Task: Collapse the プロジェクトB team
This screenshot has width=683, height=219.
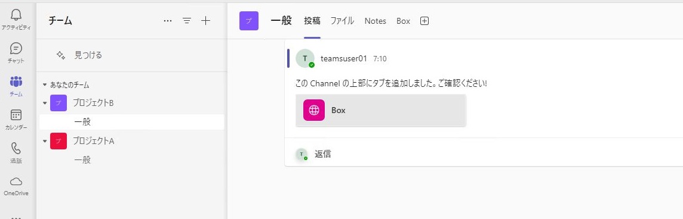Action: [45, 103]
